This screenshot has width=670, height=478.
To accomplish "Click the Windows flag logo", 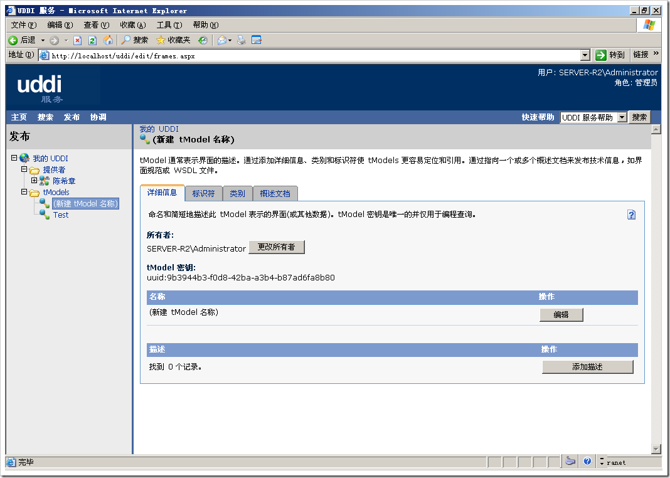I will coord(649,24).
